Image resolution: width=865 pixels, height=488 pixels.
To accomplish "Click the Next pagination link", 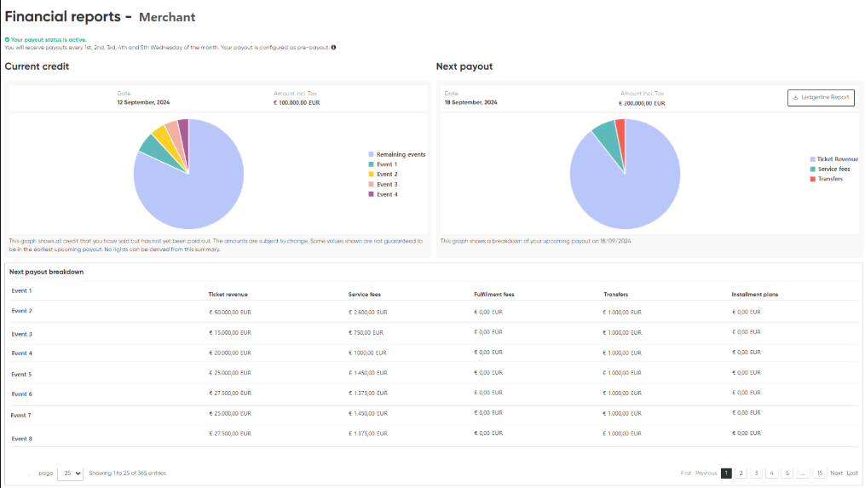I will (836, 473).
